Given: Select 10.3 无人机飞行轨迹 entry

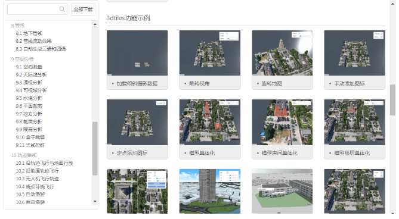Looking at the screenshot, I should [x=37, y=179].
